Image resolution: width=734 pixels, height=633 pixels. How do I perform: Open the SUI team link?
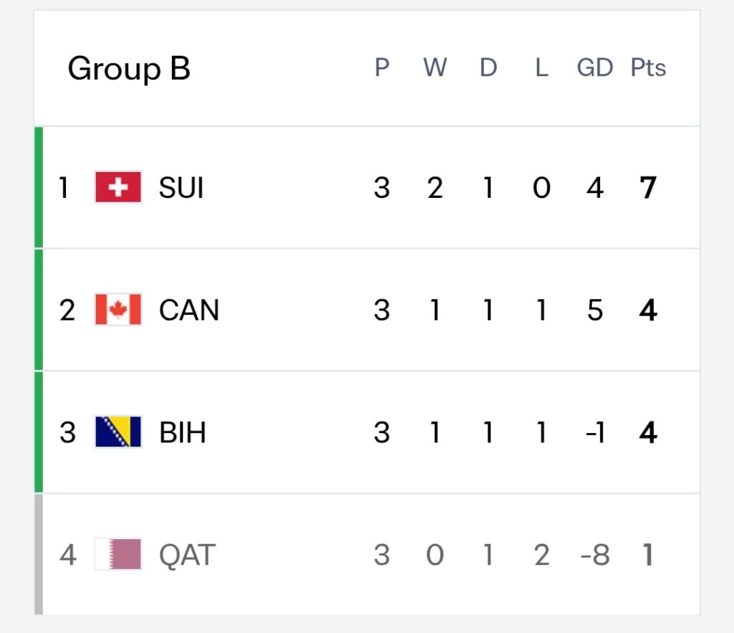pyautogui.click(x=181, y=188)
